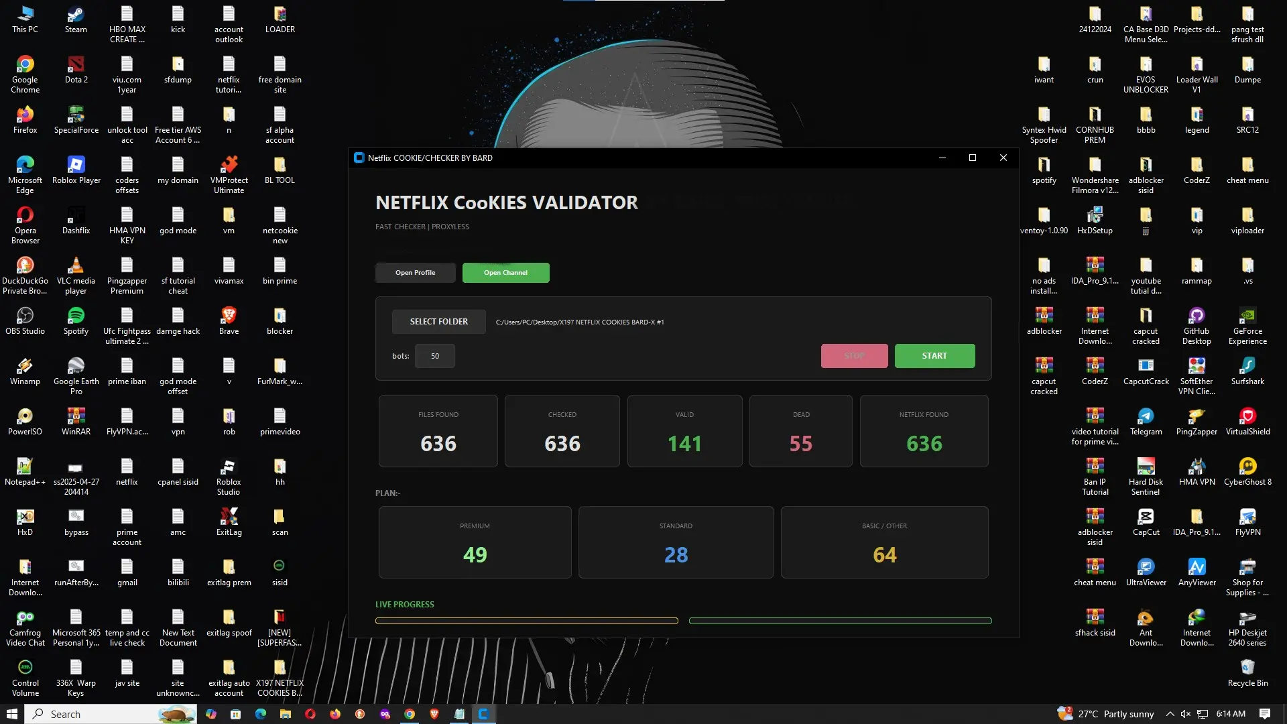The height and width of the screenshot is (724, 1287).
Task: Click the taskbar Search box
Action: tap(111, 714)
